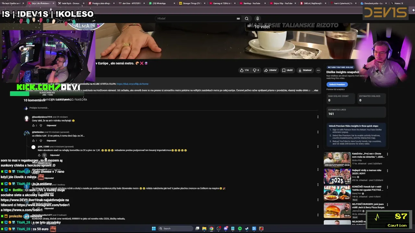The image size is (415, 233).
Task: Open Katežinka recommended video thumbnail
Action: coord(337,160)
